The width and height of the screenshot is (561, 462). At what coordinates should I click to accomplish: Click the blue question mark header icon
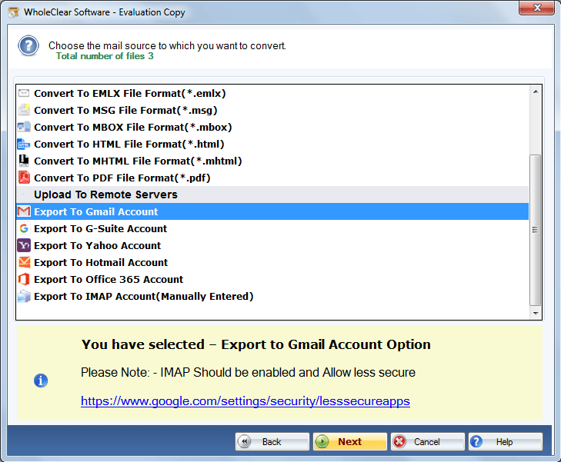point(28,45)
